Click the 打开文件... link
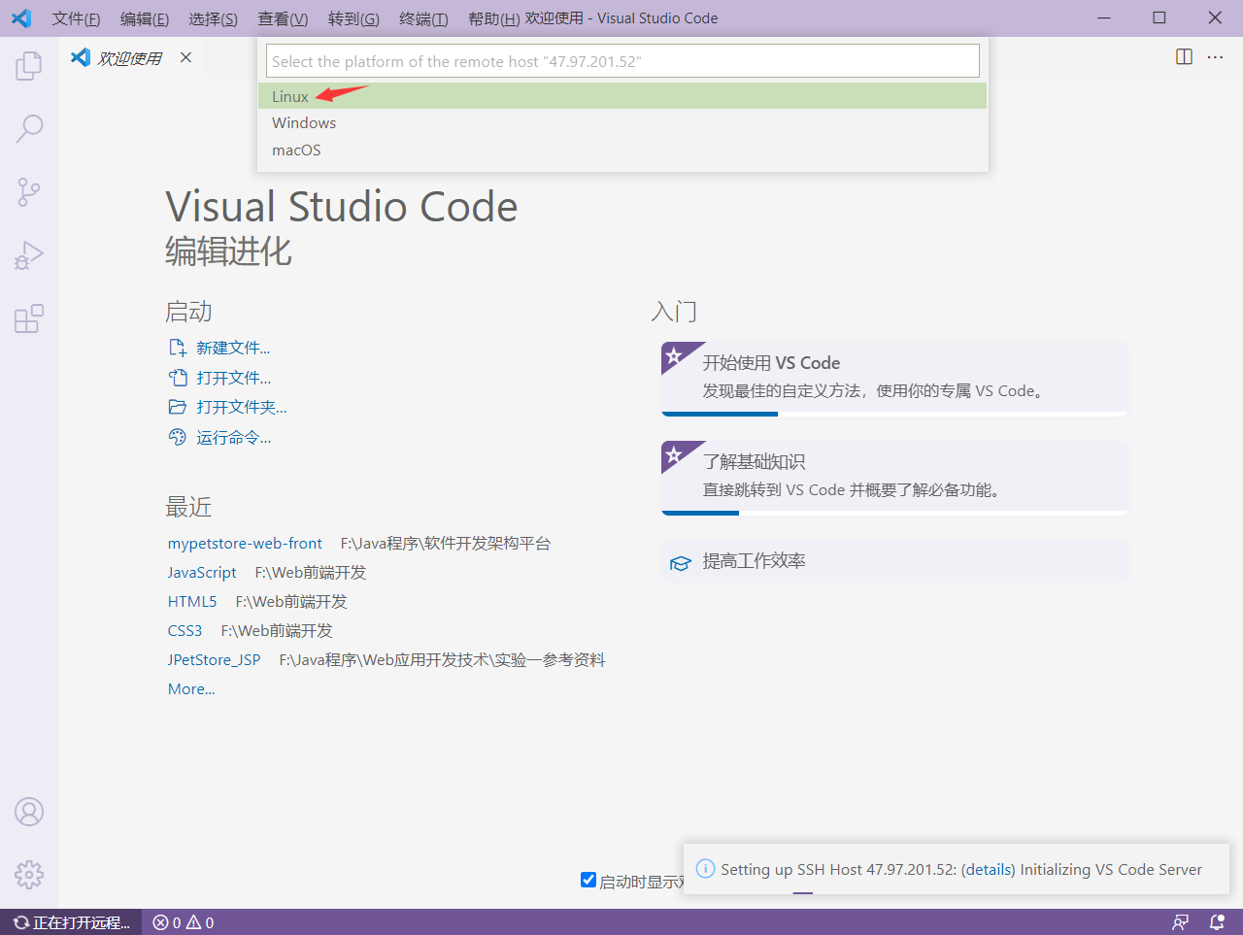This screenshot has height=935, width=1243. pos(234,378)
